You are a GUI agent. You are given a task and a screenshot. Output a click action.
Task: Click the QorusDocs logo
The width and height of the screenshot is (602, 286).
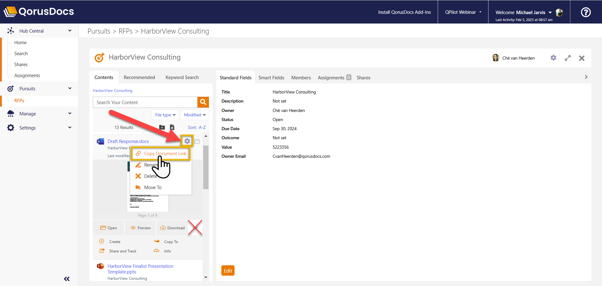coord(39,12)
